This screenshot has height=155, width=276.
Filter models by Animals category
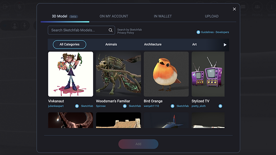(111, 44)
